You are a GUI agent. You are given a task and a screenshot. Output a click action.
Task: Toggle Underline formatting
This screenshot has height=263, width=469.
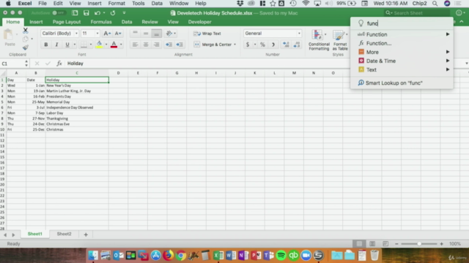coord(67,45)
